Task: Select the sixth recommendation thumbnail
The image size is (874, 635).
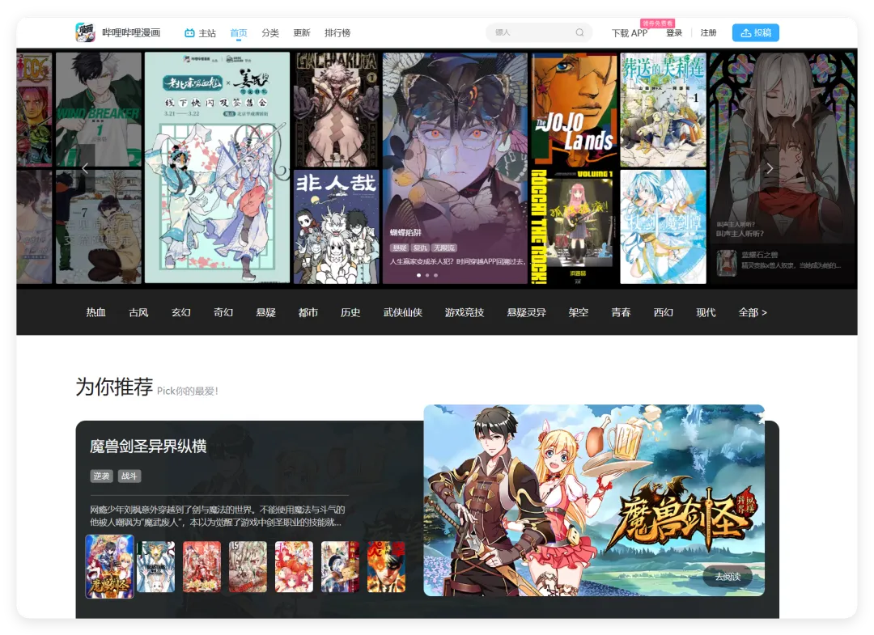Action: 340,566
